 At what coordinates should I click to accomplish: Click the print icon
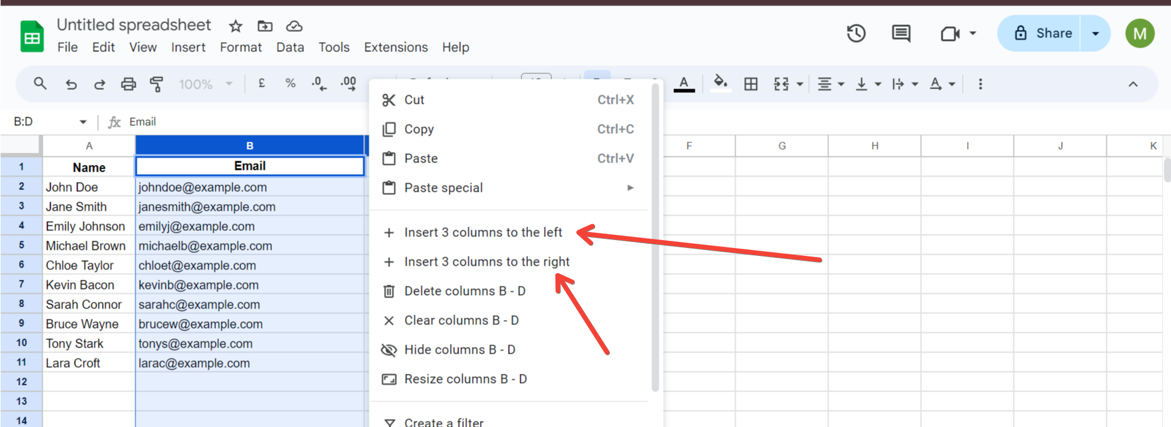pos(128,84)
